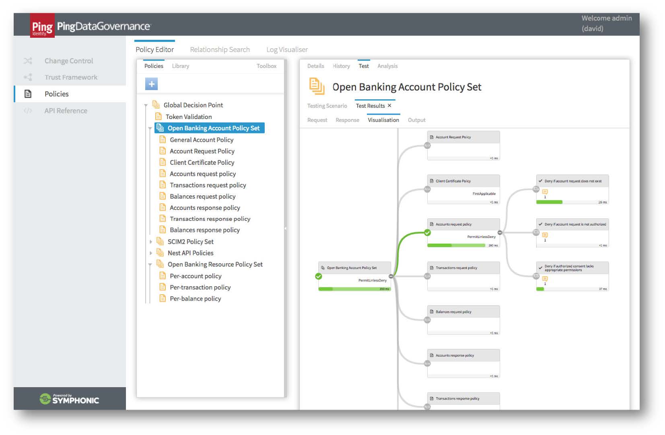Click the Accounts response policy graph node
The width and height of the screenshot is (665, 435).
point(463,363)
